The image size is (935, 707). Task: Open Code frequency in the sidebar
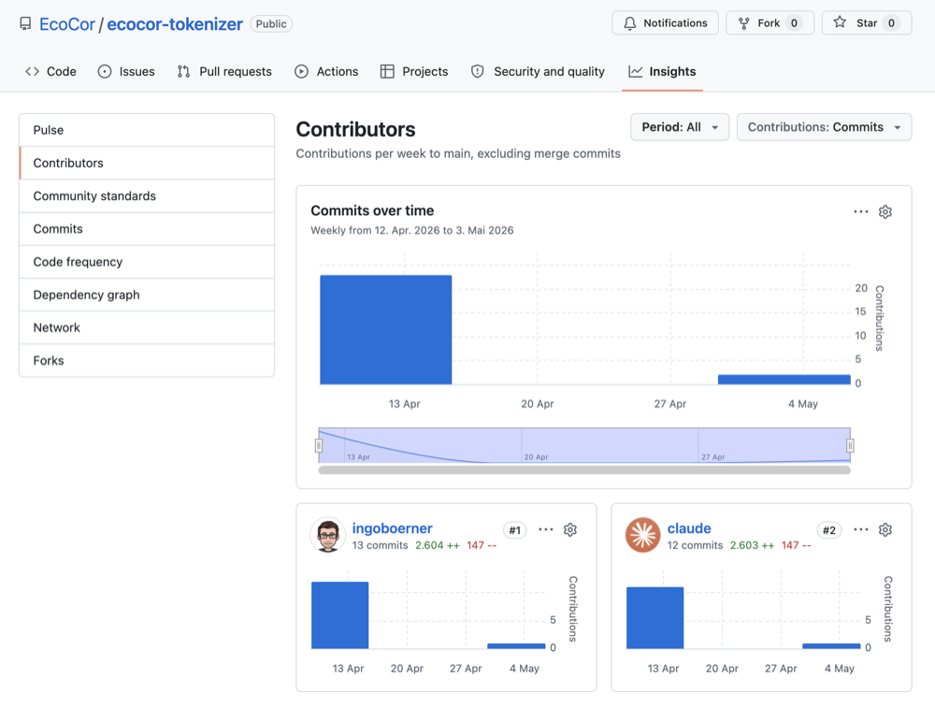click(x=147, y=261)
